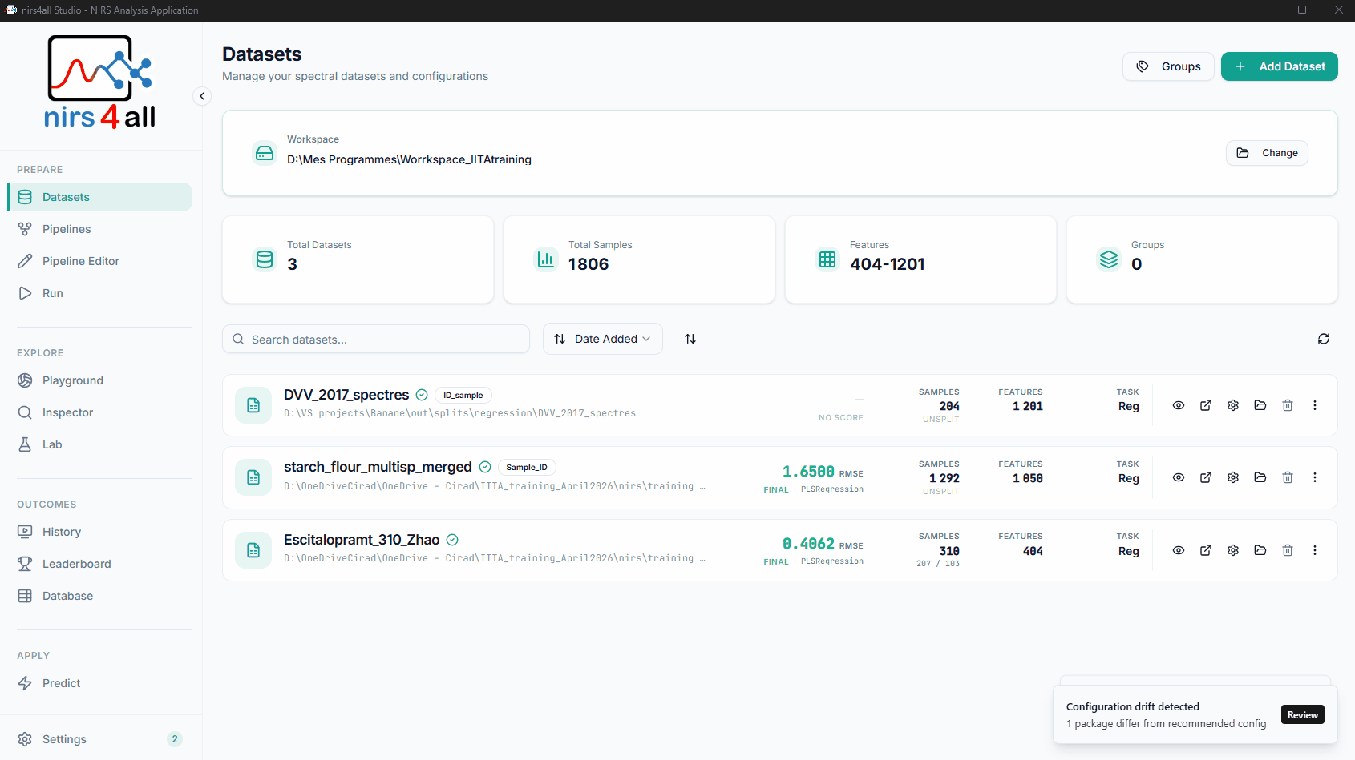Image resolution: width=1355 pixels, height=760 pixels.
Task: Open more options for DVV_2017_spectres
Action: point(1315,405)
